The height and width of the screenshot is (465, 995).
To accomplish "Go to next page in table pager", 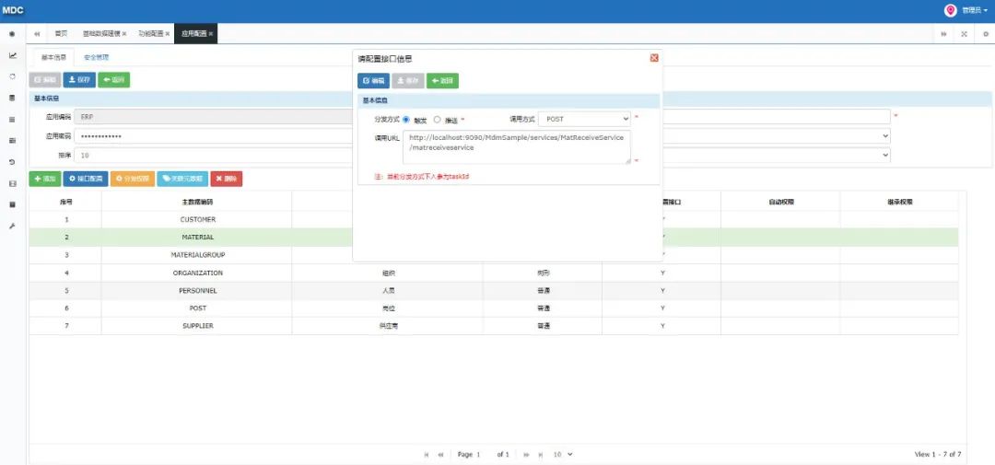I will (526, 454).
